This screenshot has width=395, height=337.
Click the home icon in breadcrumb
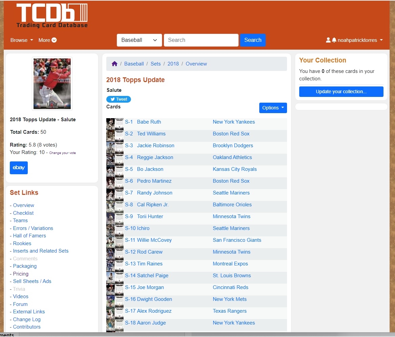click(x=114, y=64)
